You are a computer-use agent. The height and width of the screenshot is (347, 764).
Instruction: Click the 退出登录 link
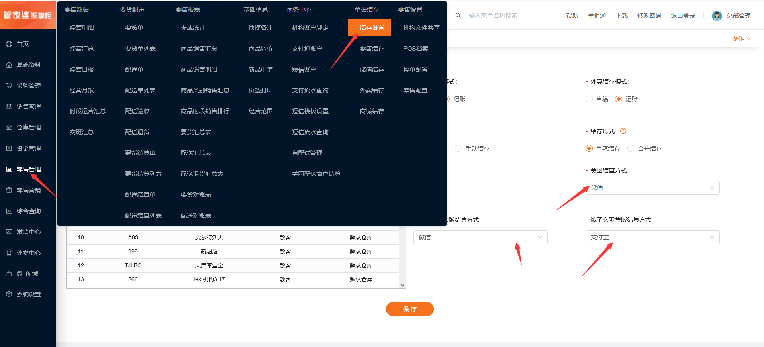[x=683, y=16]
